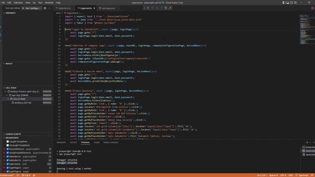Switch to the DEBUG CONSOLE panel tab
Image resolution: width=315 pixels, height=177 pixels.
(x=111, y=143)
